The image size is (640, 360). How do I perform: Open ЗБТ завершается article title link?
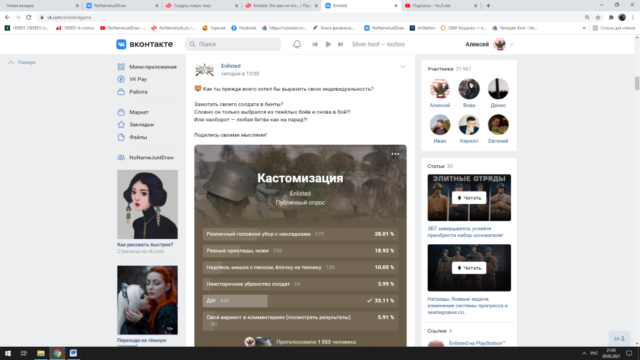[465, 232]
